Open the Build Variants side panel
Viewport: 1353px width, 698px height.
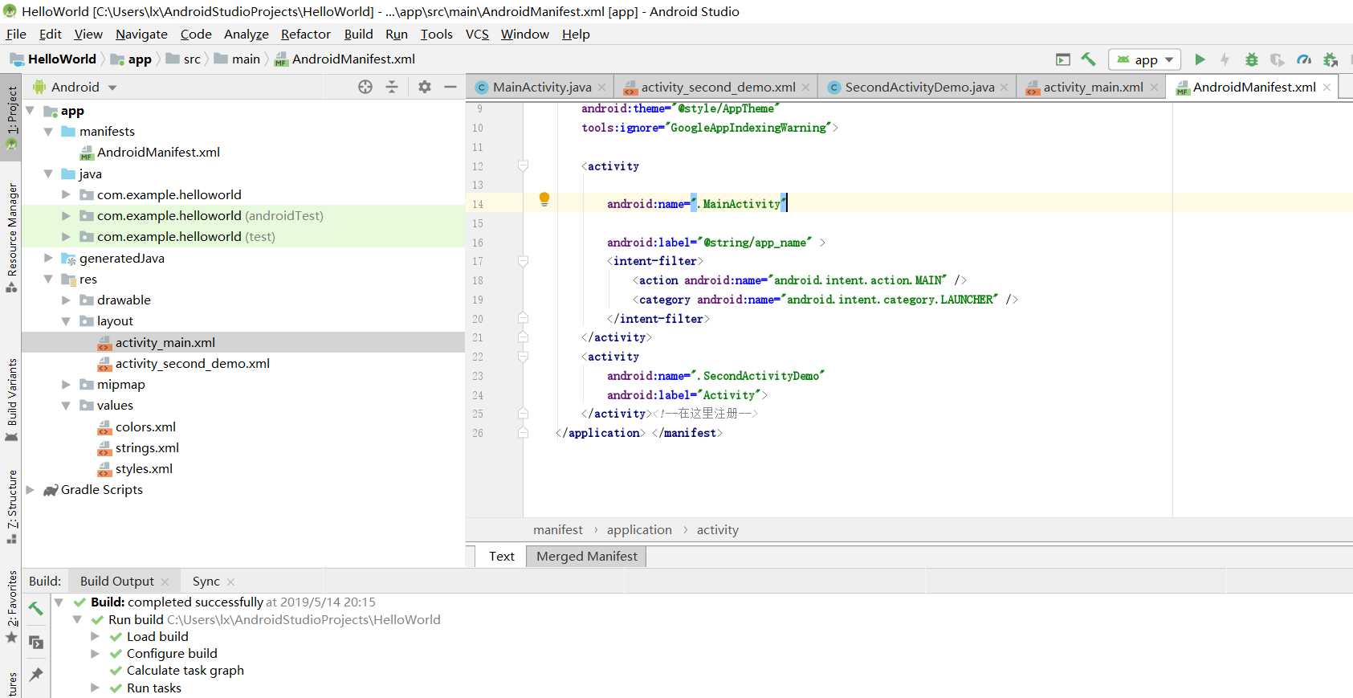pos(11,400)
